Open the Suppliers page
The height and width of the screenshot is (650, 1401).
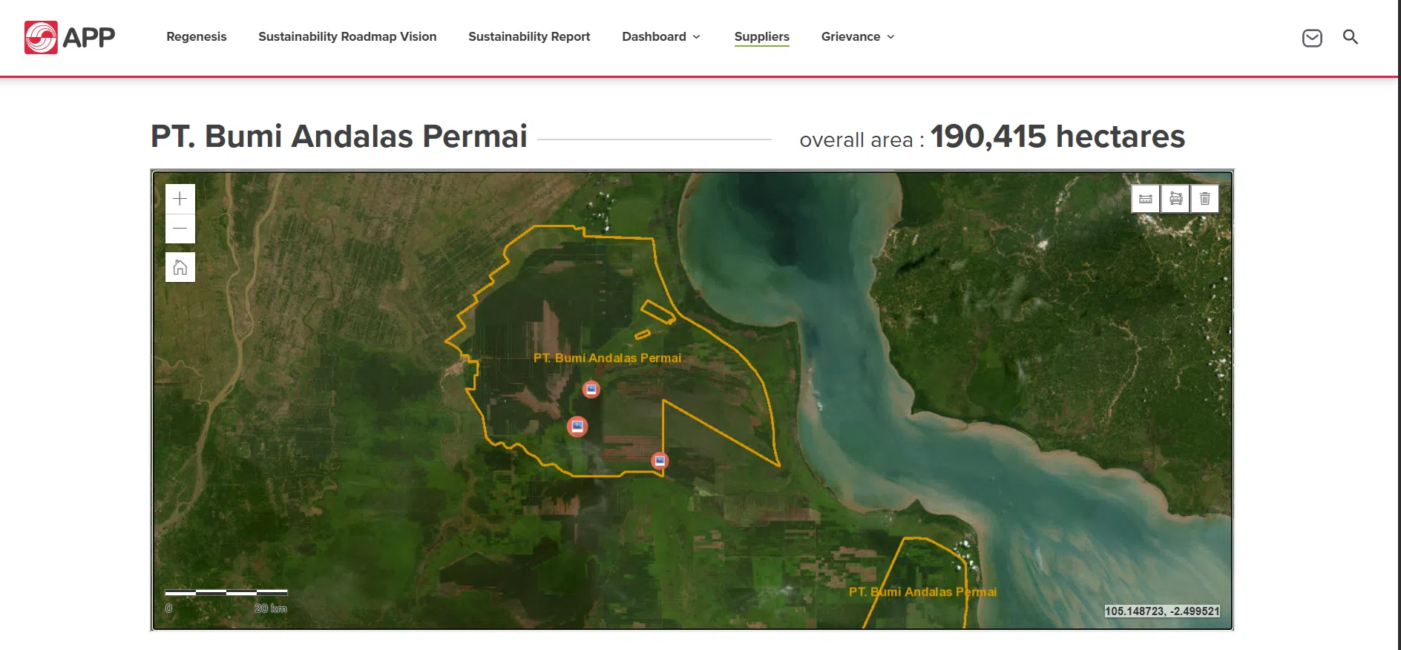pyautogui.click(x=762, y=37)
